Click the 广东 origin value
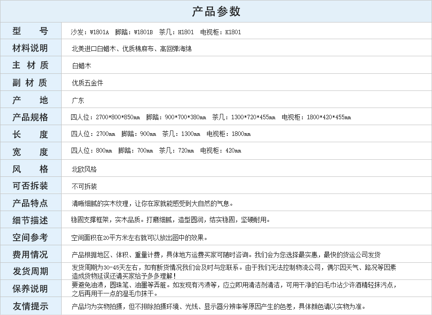The width and height of the screenshot is (432, 315). (x=78, y=100)
